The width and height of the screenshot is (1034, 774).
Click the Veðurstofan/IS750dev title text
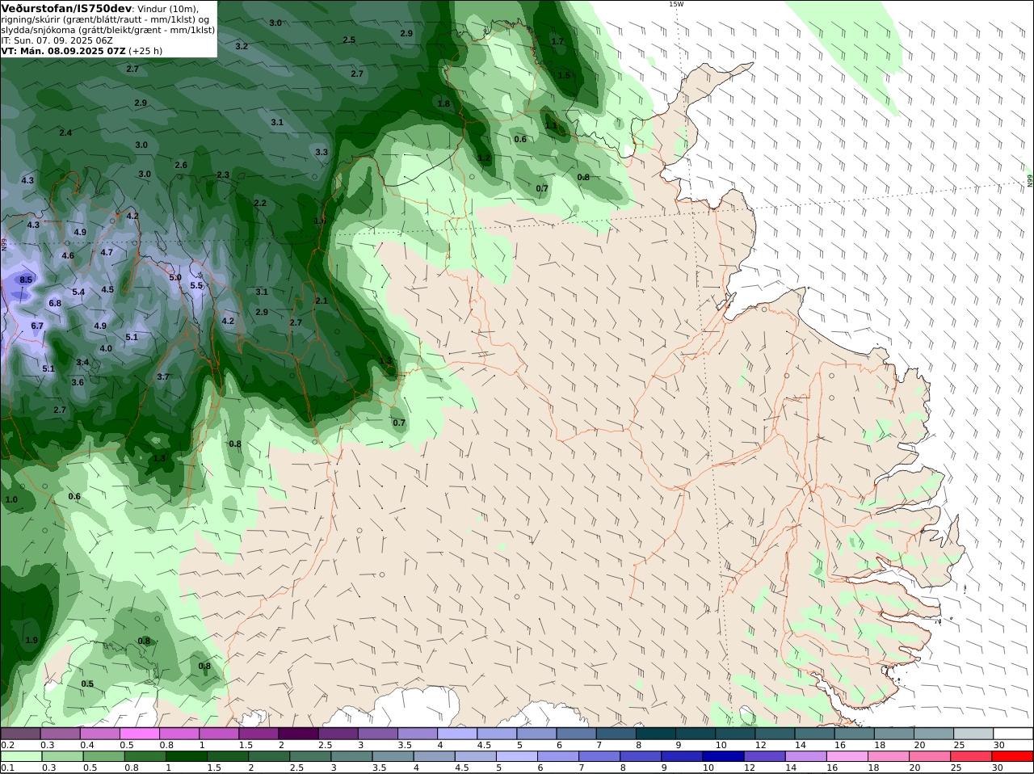[66, 8]
